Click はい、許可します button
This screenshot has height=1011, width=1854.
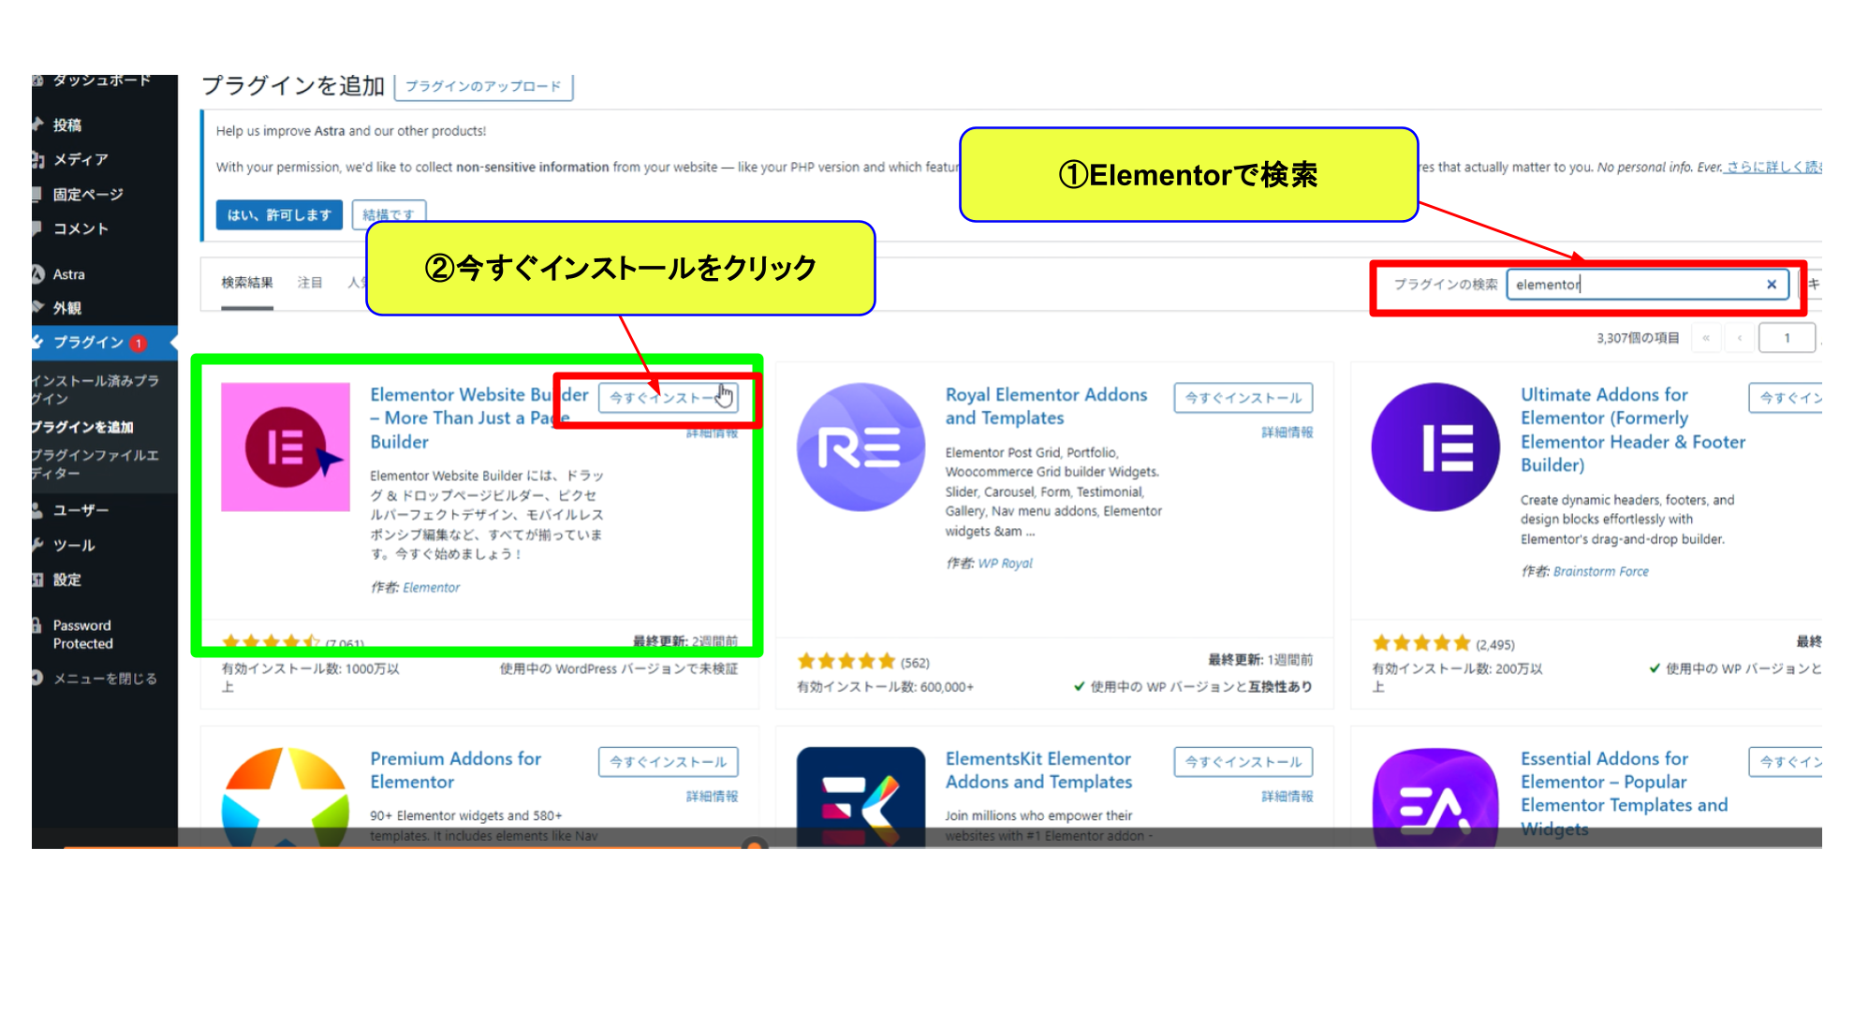[x=279, y=215]
